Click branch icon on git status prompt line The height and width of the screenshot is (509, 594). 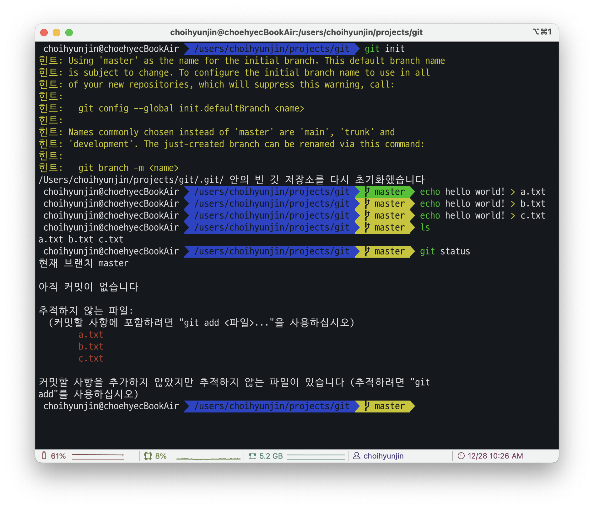(367, 251)
